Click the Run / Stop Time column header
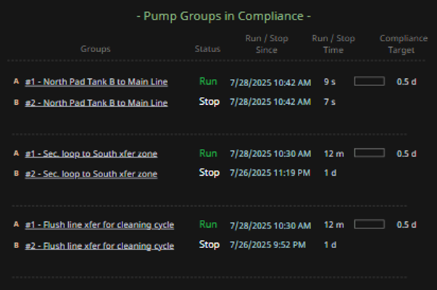 [x=334, y=44]
